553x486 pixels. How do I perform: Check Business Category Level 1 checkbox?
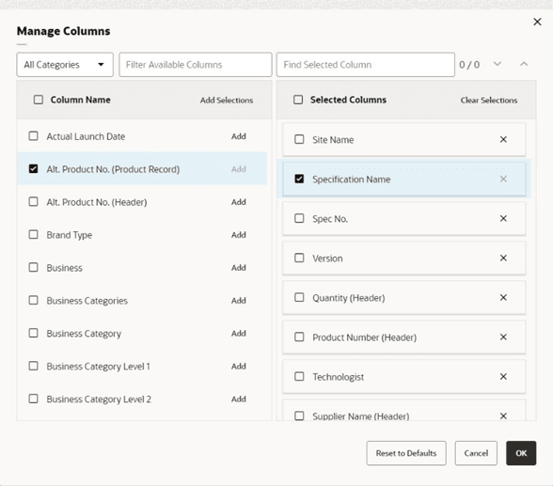click(x=33, y=366)
